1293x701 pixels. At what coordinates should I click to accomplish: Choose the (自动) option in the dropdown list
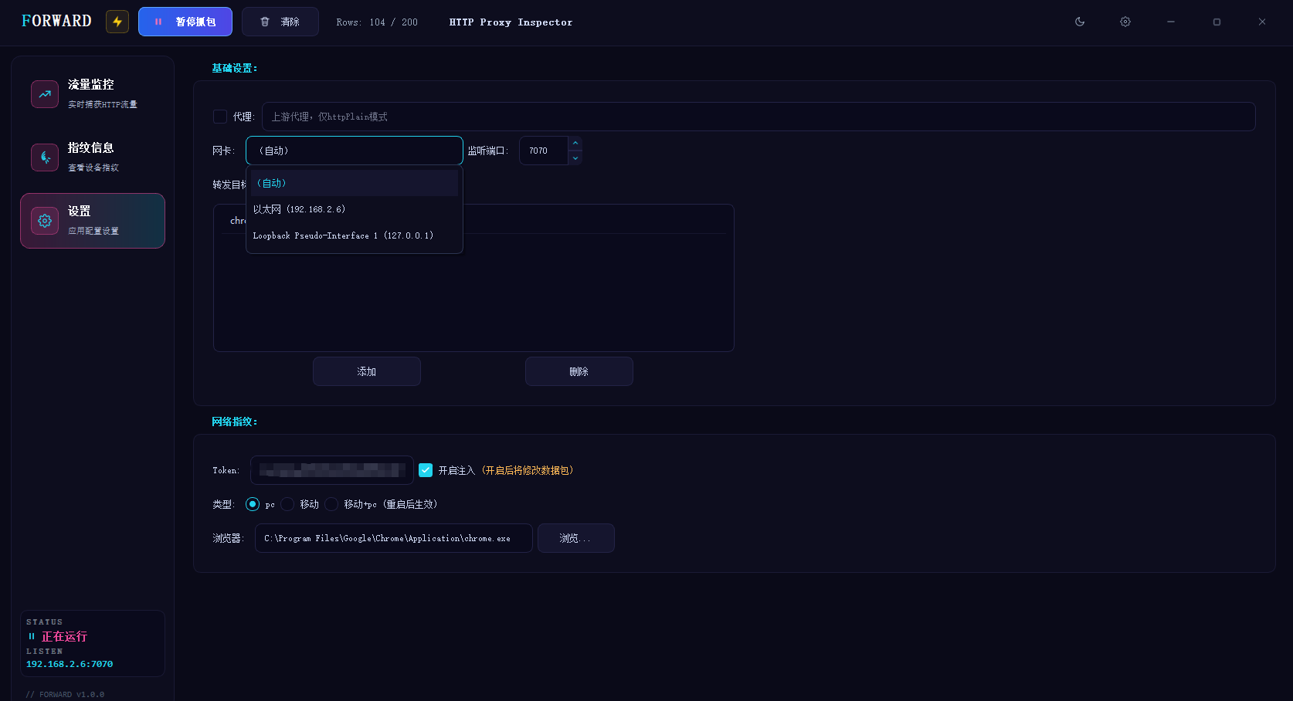(x=355, y=183)
